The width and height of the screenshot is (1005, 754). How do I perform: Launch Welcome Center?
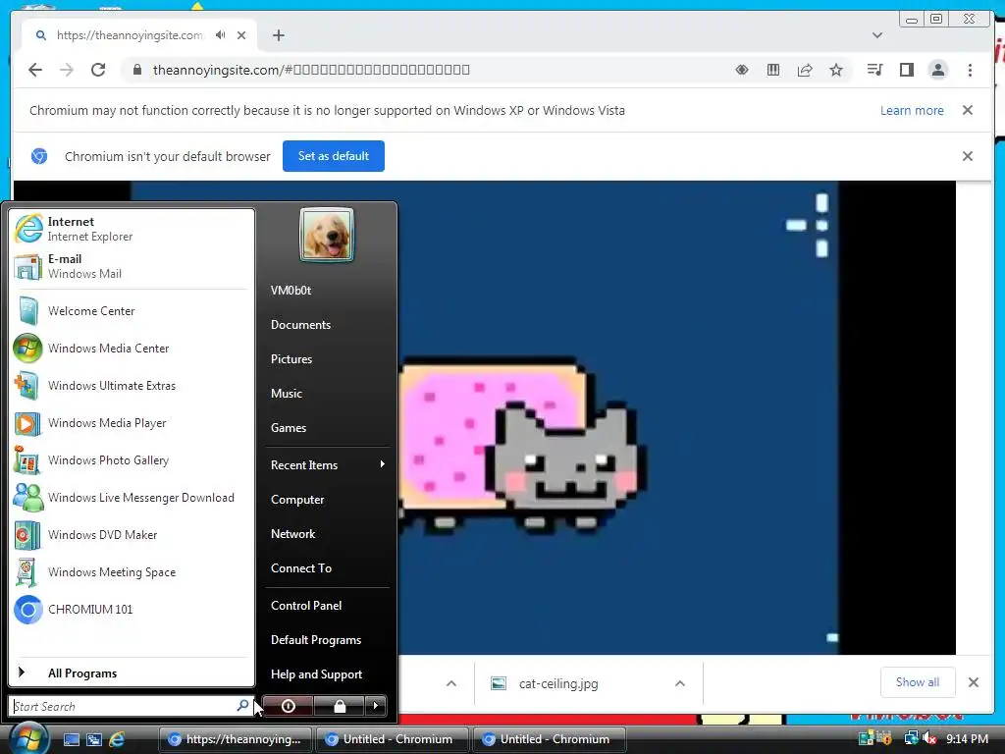pos(132,311)
